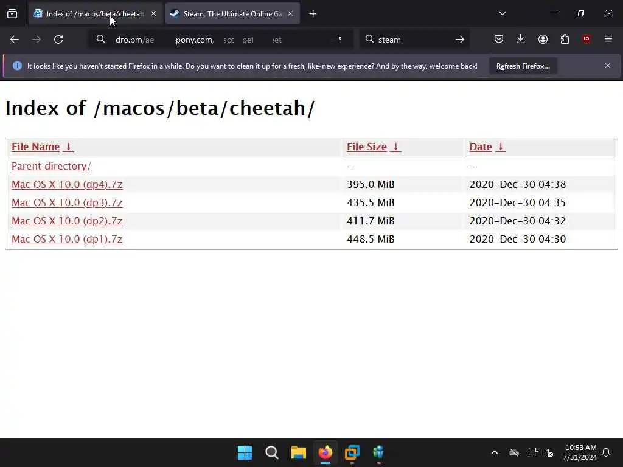The image size is (623, 467).
Task: Focus the search box containing steam
Action: [x=413, y=40]
